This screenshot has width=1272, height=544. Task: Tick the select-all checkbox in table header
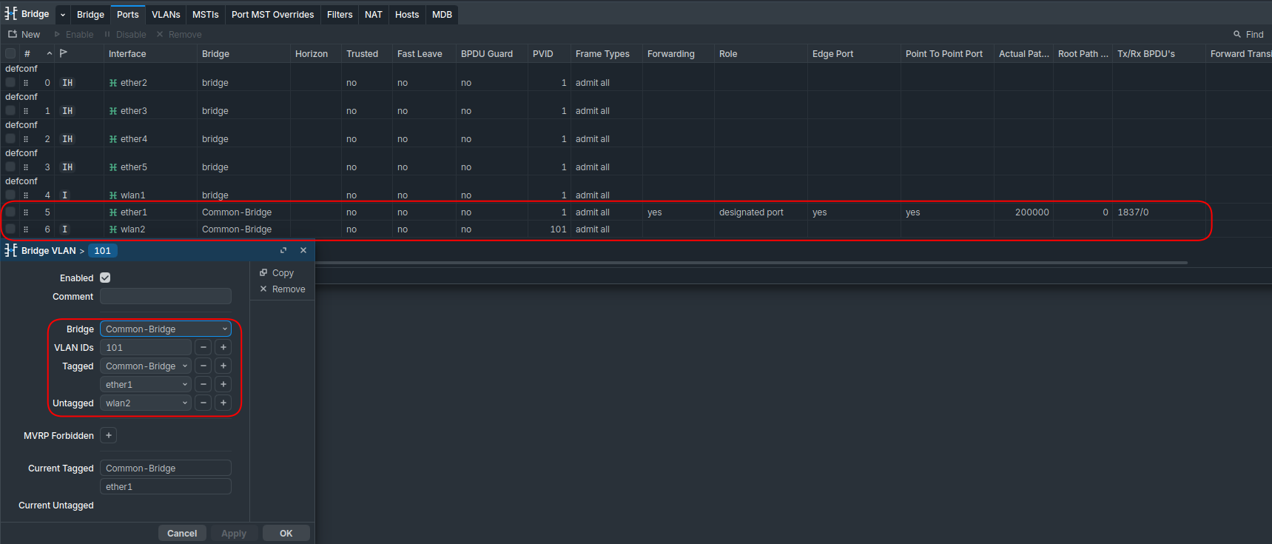click(10, 53)
